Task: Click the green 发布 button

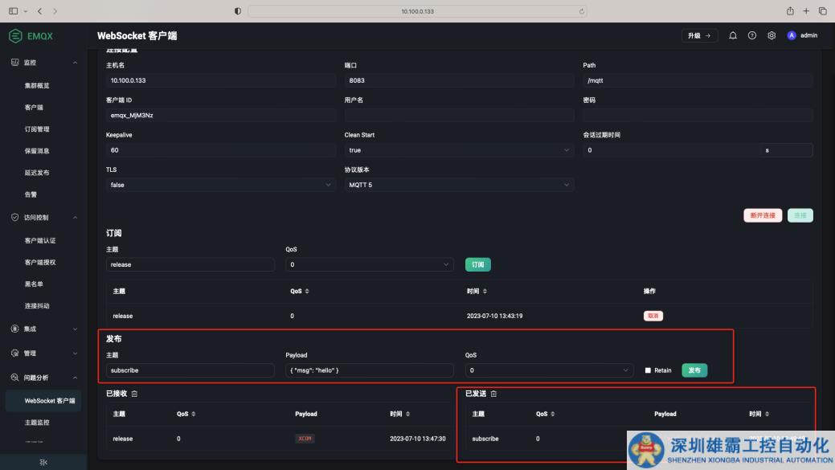Action: tap(694, 370)
